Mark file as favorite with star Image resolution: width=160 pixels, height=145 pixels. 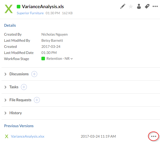tap(131, 7)
